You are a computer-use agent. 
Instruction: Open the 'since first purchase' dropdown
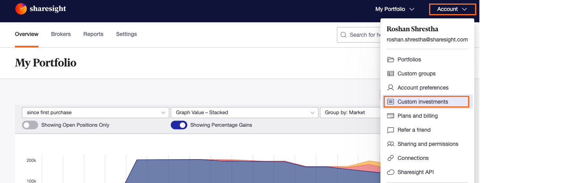[x=96, y=113]
